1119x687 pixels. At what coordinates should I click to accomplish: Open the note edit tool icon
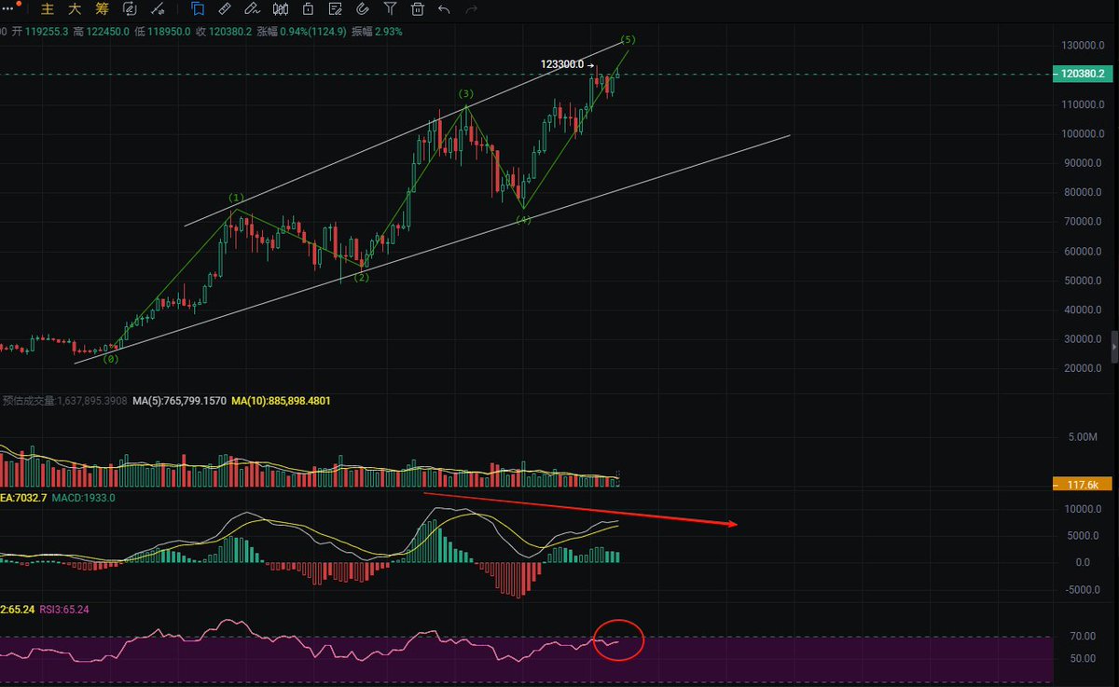point(336,9)
